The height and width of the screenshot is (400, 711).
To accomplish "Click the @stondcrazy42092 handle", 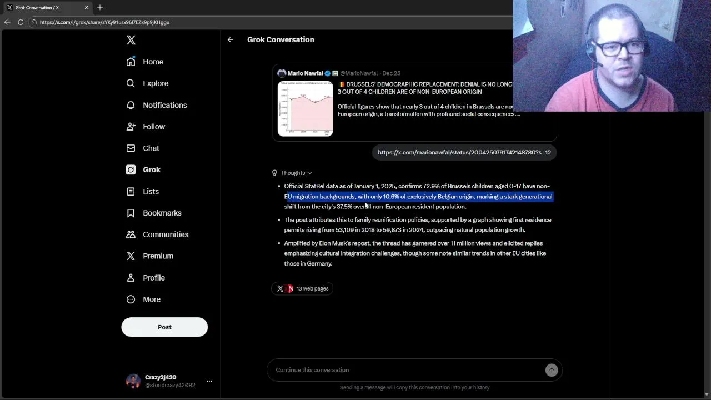I will (x=170, y=385).
